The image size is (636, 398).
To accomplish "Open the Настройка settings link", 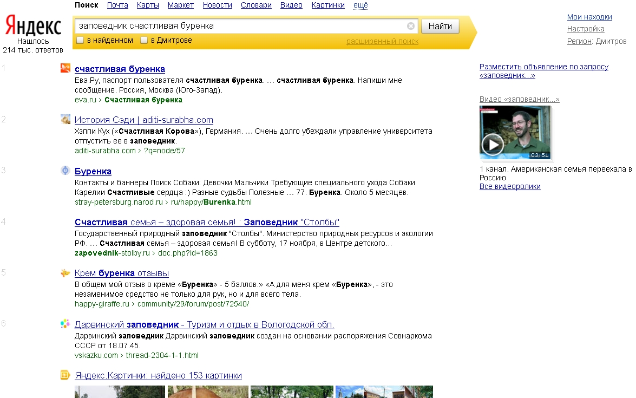I will point(586,29).
